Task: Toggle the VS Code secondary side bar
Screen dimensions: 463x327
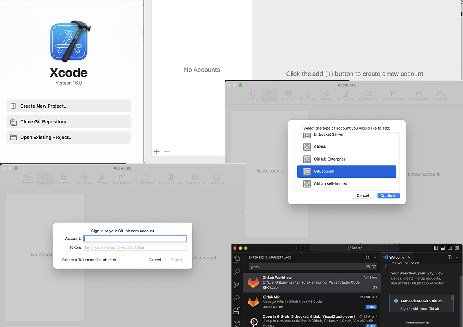Action: tap(450, 248)
